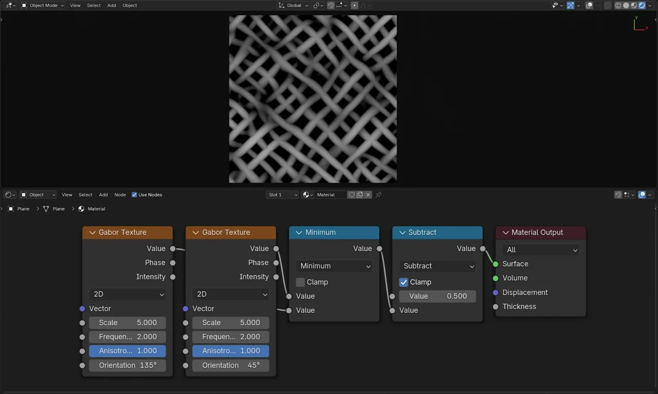Pin the shader editor datablock
The image size is (658, 394).
pos(379,195)
